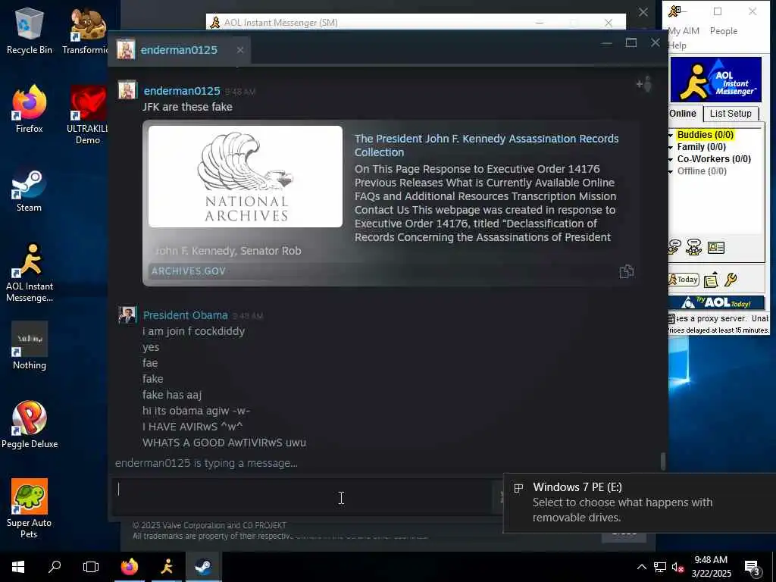This screenshot has width=776, height=582.
Task: Open the People menu in AIM
Action: [x=724, y=31]
